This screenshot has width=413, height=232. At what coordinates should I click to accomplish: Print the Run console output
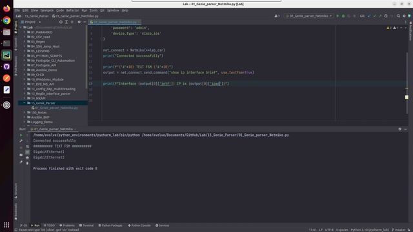[x=27, y=157]
